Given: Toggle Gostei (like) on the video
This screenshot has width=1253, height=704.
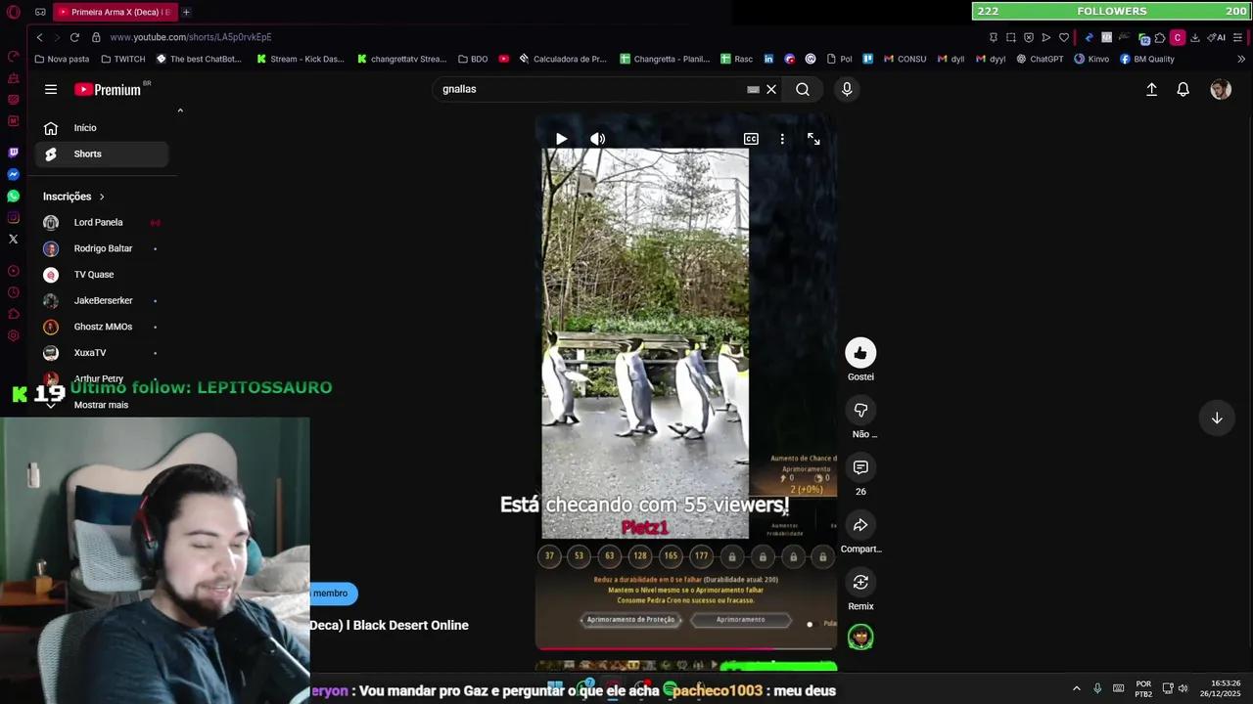Looking at the screenshot, I should coord(860,353).
